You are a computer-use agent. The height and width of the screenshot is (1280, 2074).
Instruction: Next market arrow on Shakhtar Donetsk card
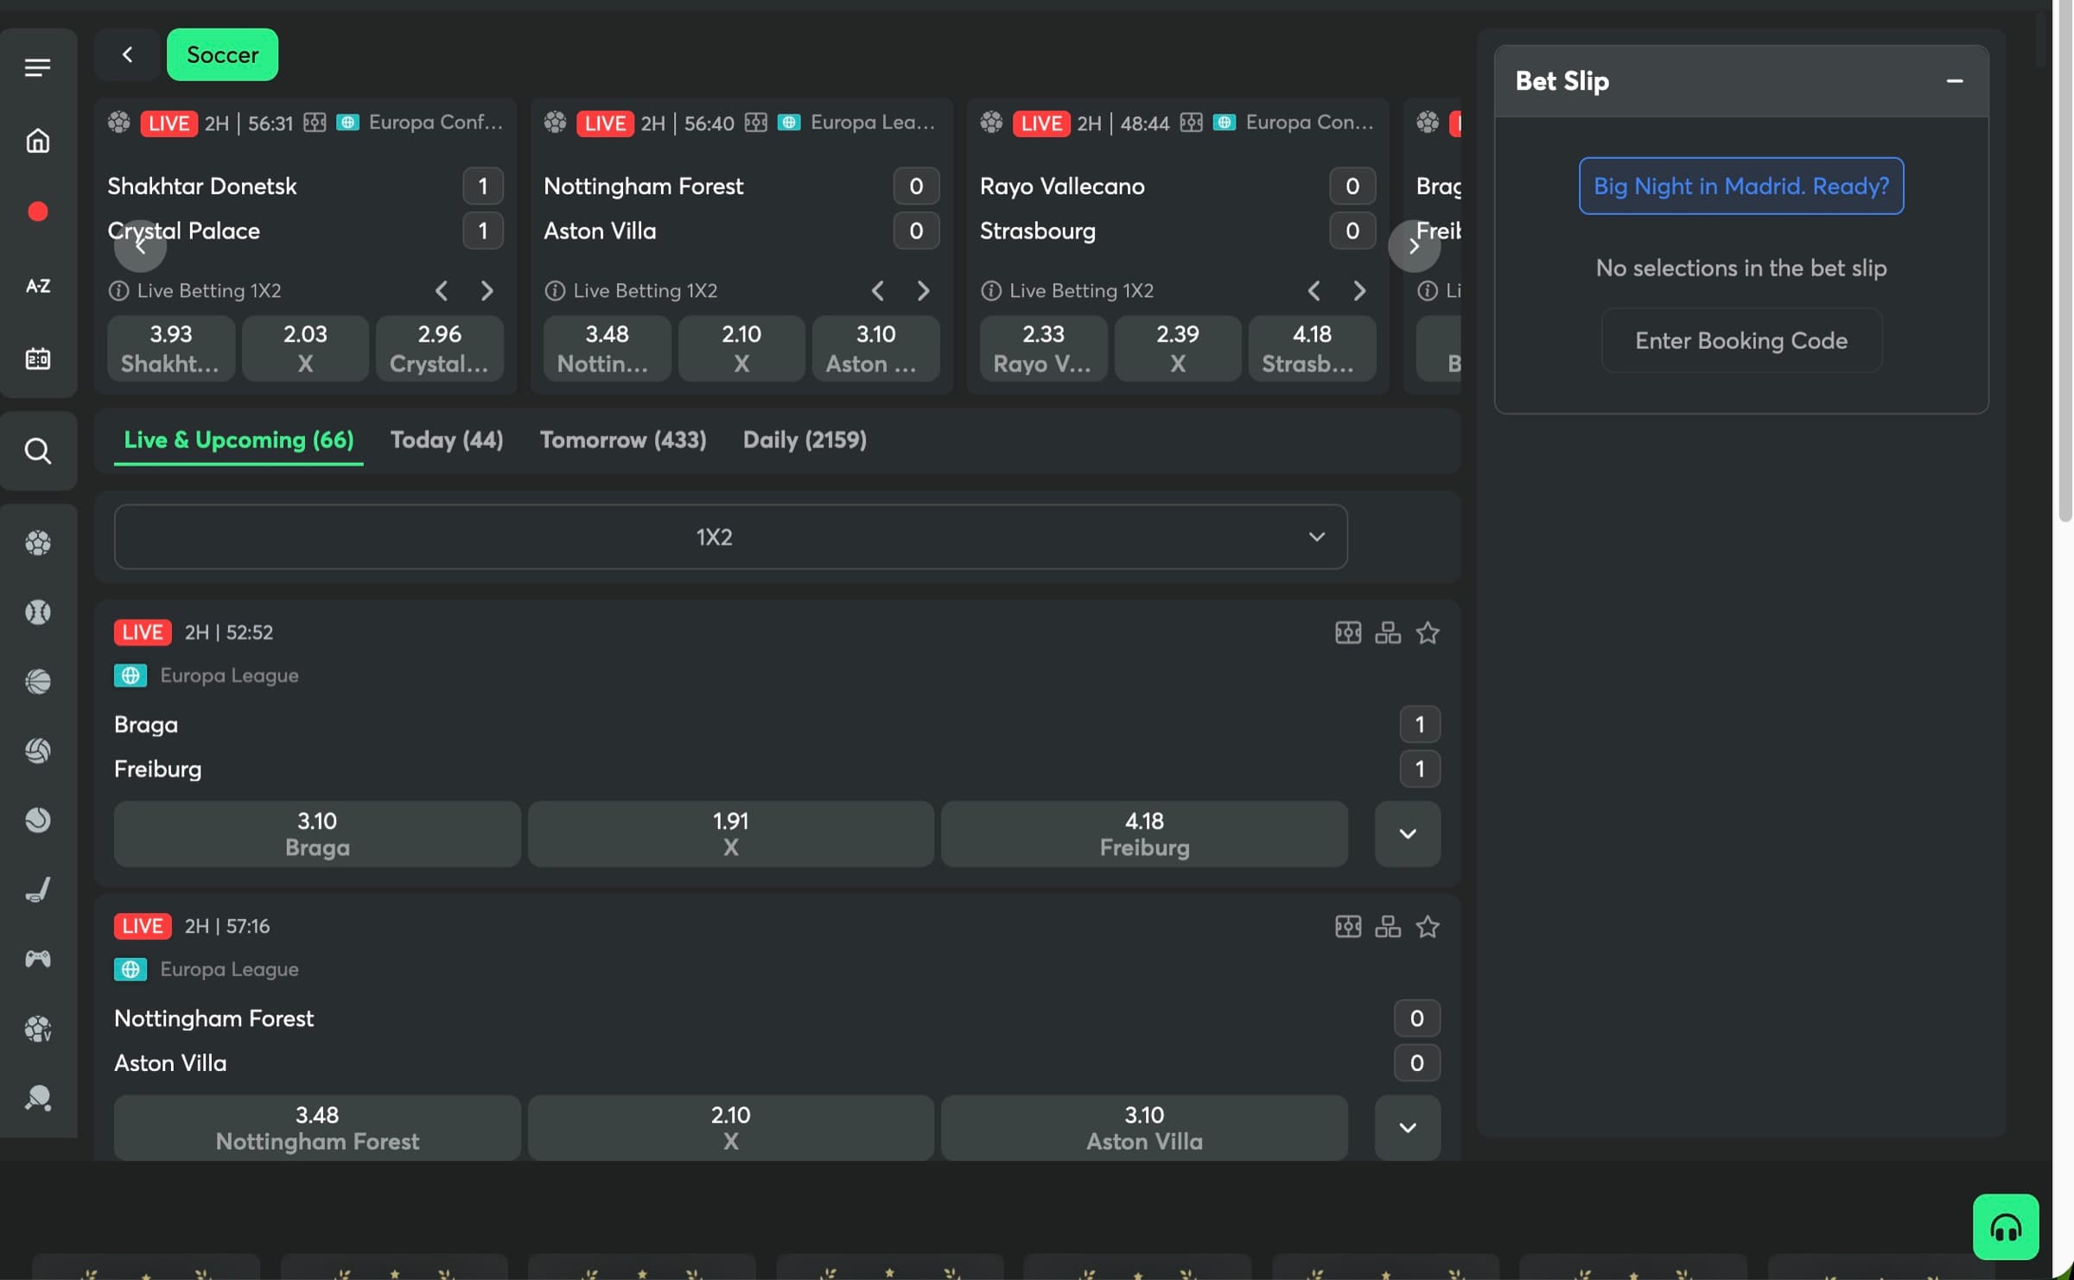(x=487, y=291)
